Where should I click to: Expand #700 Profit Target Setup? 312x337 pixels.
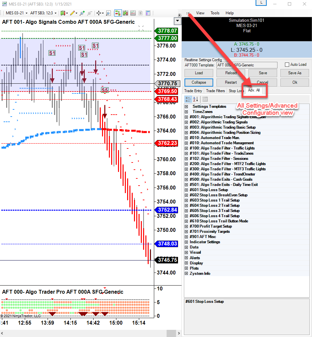point(186,226)
